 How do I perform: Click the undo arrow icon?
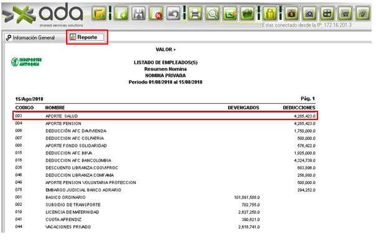pos(174,14)
